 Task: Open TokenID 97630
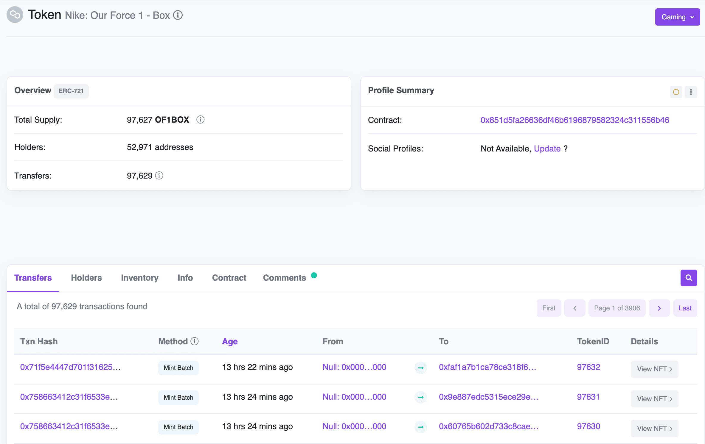click(x=588, y=426)
